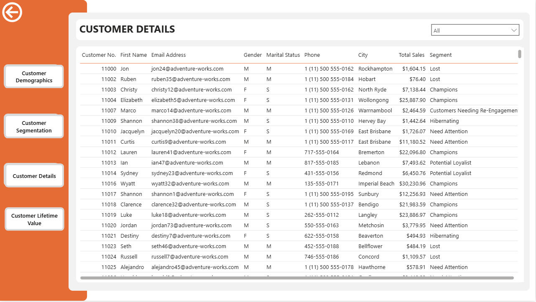Viewport: 536px width, 302px height.
Task: Click the Email Address column header
Action: tap(168, 55)
